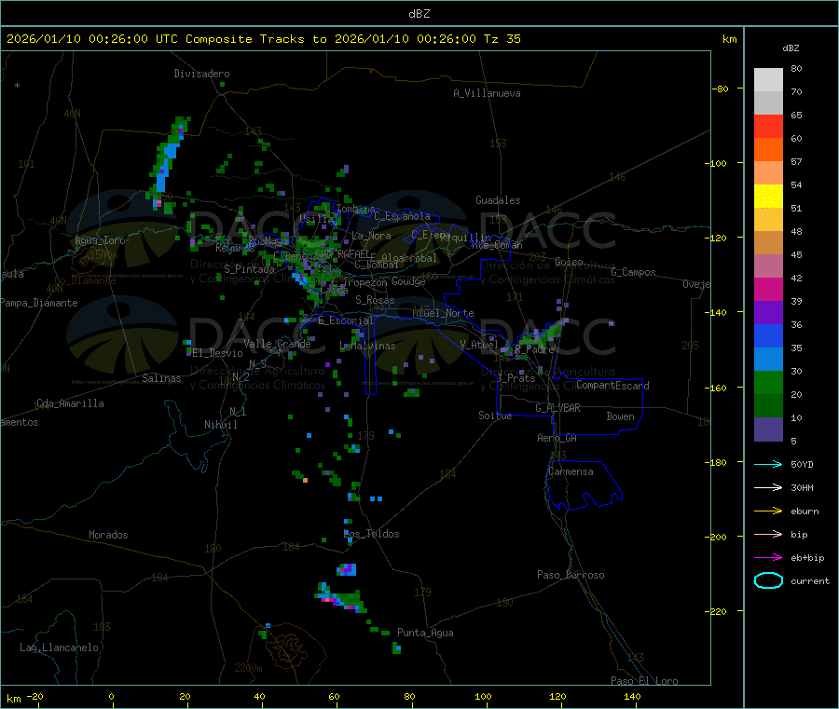Click the 'Bowen' map label

tap(621, 416)
